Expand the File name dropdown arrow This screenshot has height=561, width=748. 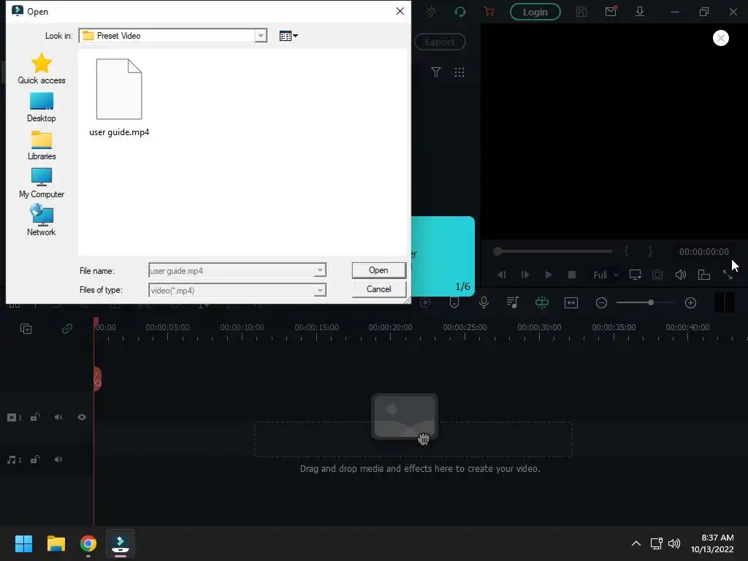[320, 270]
